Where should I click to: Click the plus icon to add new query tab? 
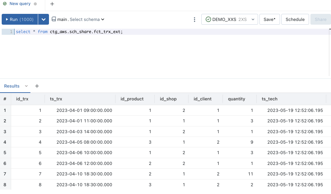(x=52, y=4)
